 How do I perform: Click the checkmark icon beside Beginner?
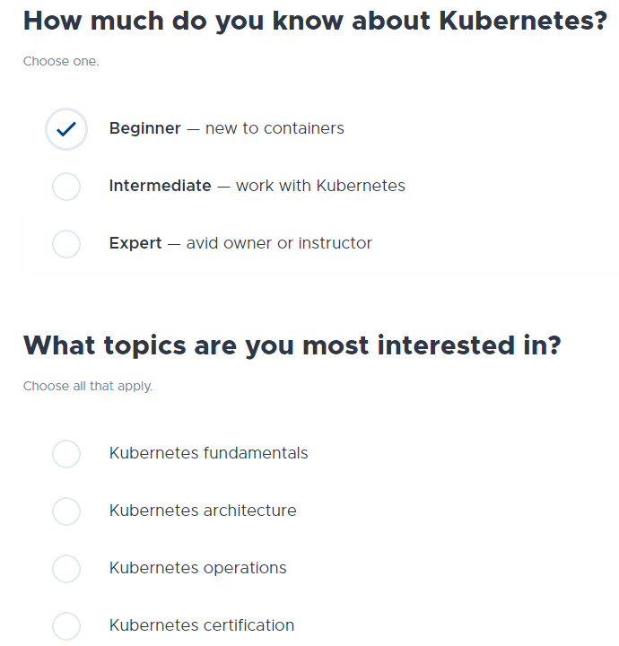click(66, 129)
